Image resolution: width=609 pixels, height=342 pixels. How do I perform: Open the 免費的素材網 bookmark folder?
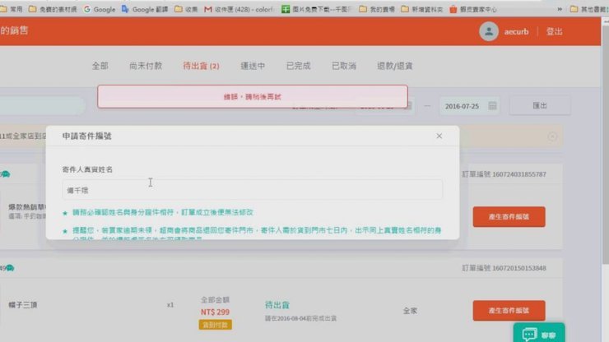pos(53,9)
